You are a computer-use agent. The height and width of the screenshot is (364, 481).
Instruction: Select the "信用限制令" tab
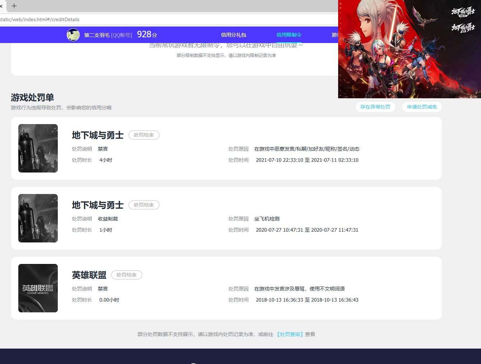click(x=289, y=35)
